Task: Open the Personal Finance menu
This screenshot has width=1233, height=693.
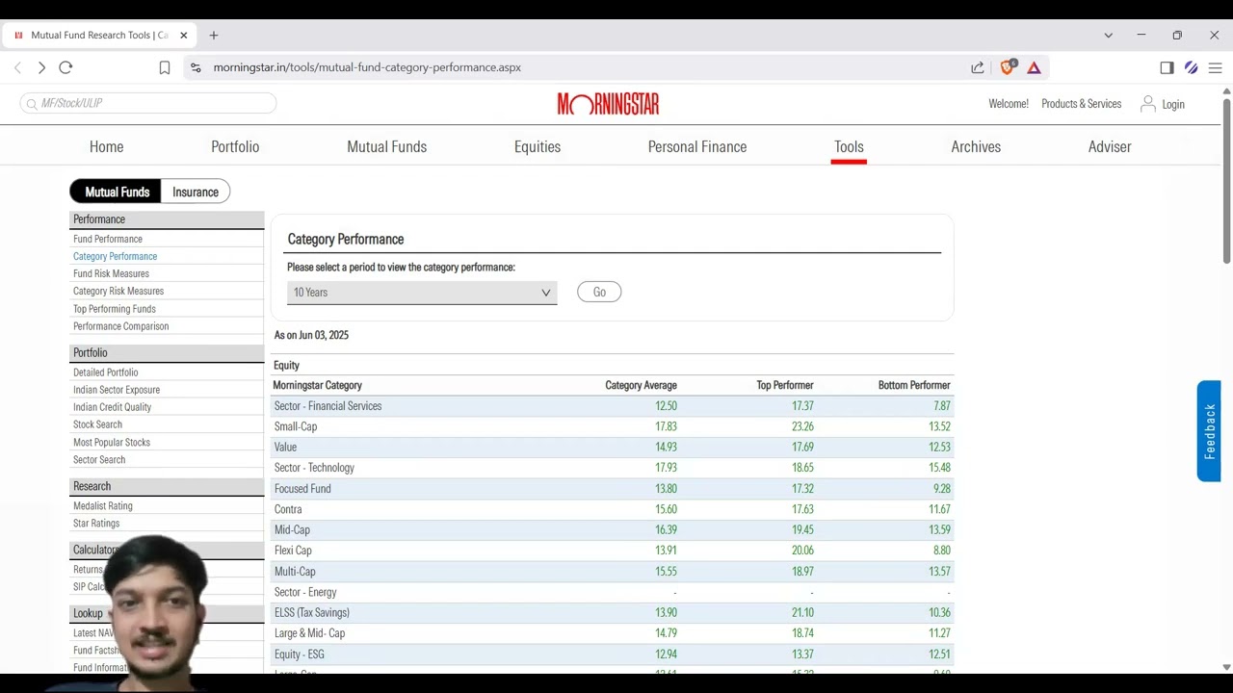Action: 697,146
